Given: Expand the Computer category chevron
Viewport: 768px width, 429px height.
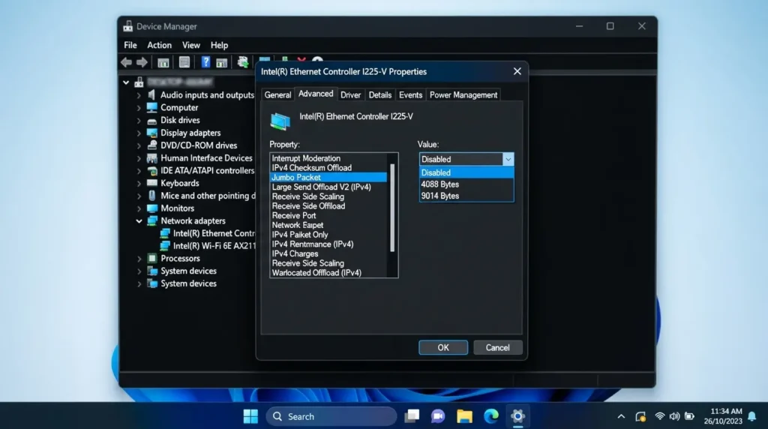Looking at the screenshot, I should (139, 108).
